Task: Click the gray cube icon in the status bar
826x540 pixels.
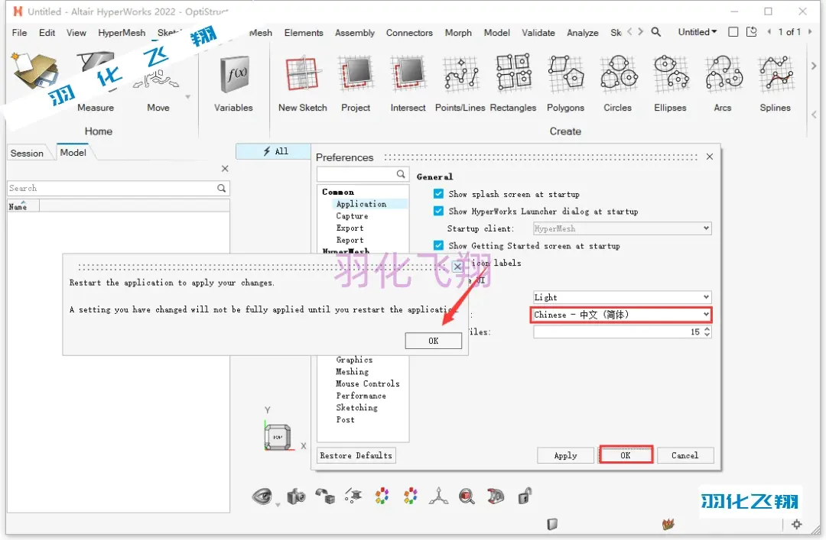Action: (x=552, y=524)
